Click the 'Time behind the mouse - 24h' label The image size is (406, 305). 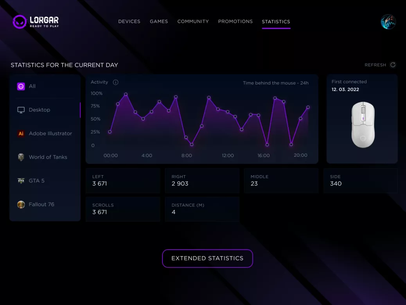(276, 83)
